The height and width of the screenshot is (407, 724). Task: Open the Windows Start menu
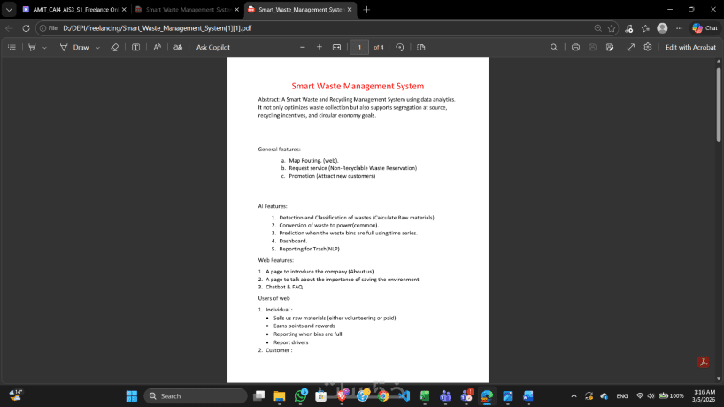132,395
